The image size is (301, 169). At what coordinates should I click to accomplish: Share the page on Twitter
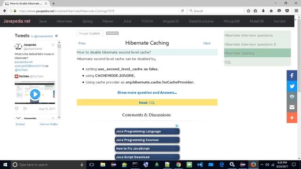[x=292, y=86]
